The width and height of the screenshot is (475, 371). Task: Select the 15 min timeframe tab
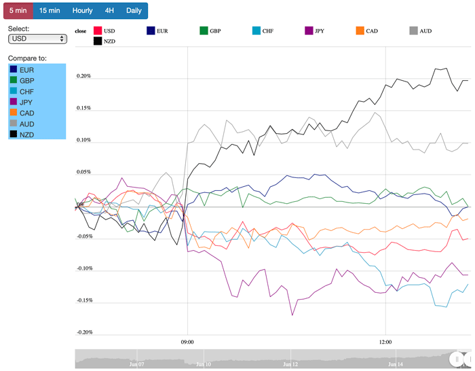click(x=50, y=10)
